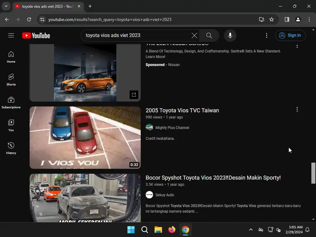
Task: Open Windows taskbar search
Action: click(x=144, y=230)
